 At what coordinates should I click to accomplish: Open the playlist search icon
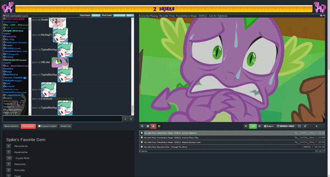click(142, 126)
